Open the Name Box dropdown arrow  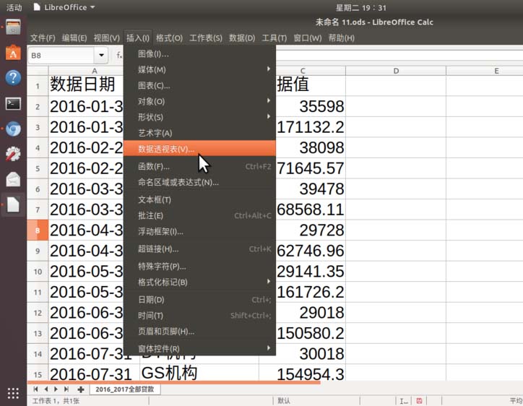click(101, 55)
